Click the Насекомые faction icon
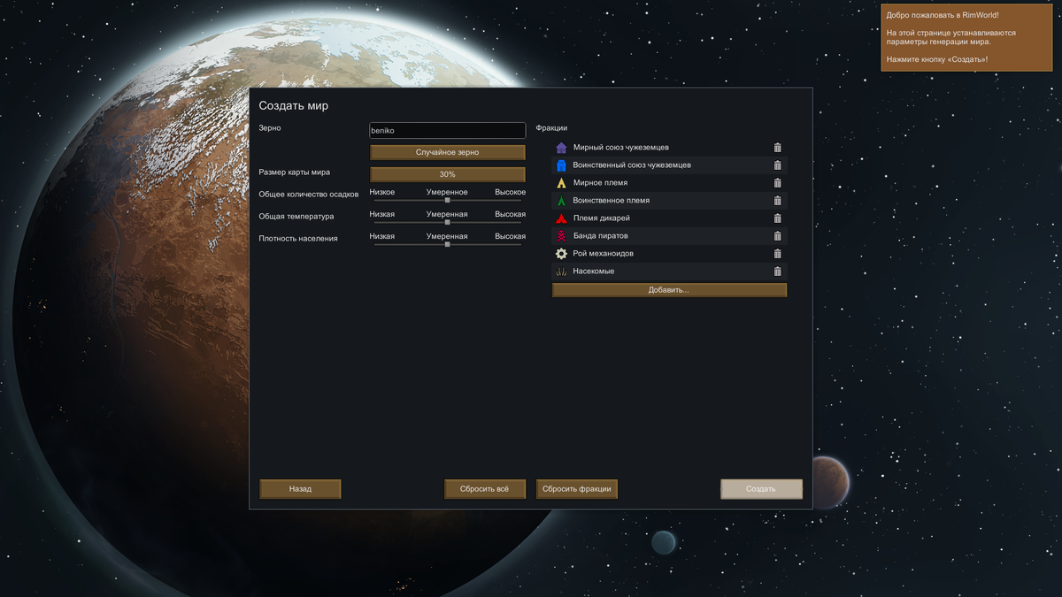Image resolution: width=1062 pixels, height=597 pixels. (561, 272)
